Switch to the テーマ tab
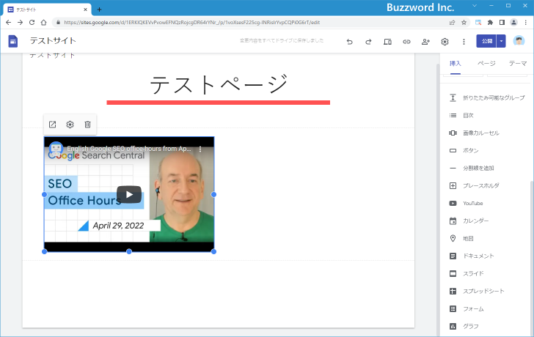This screenshot has width=534, height=337. [518, 64]
